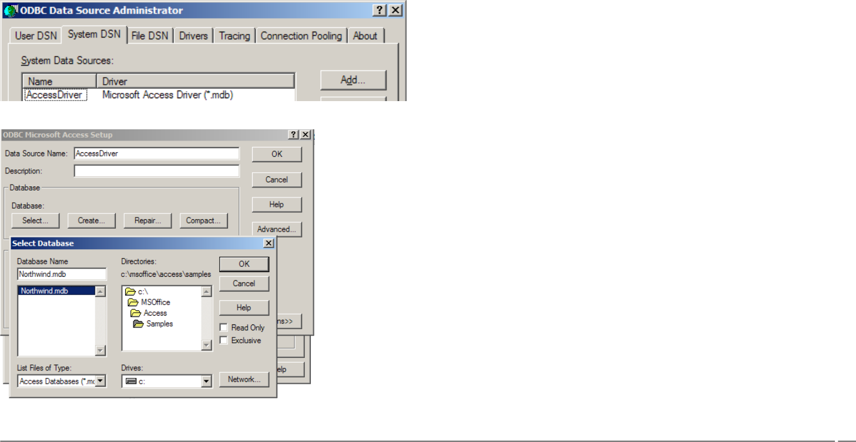Viewport: 856px width, 442px height.
Task: Click the Directories list scroll down arrow
Action: [x=206, y=345]
